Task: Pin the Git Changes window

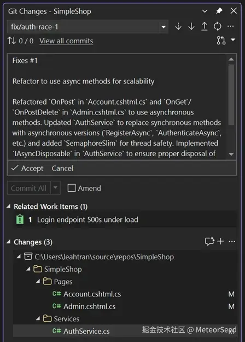Action: (x=219, y=11)
